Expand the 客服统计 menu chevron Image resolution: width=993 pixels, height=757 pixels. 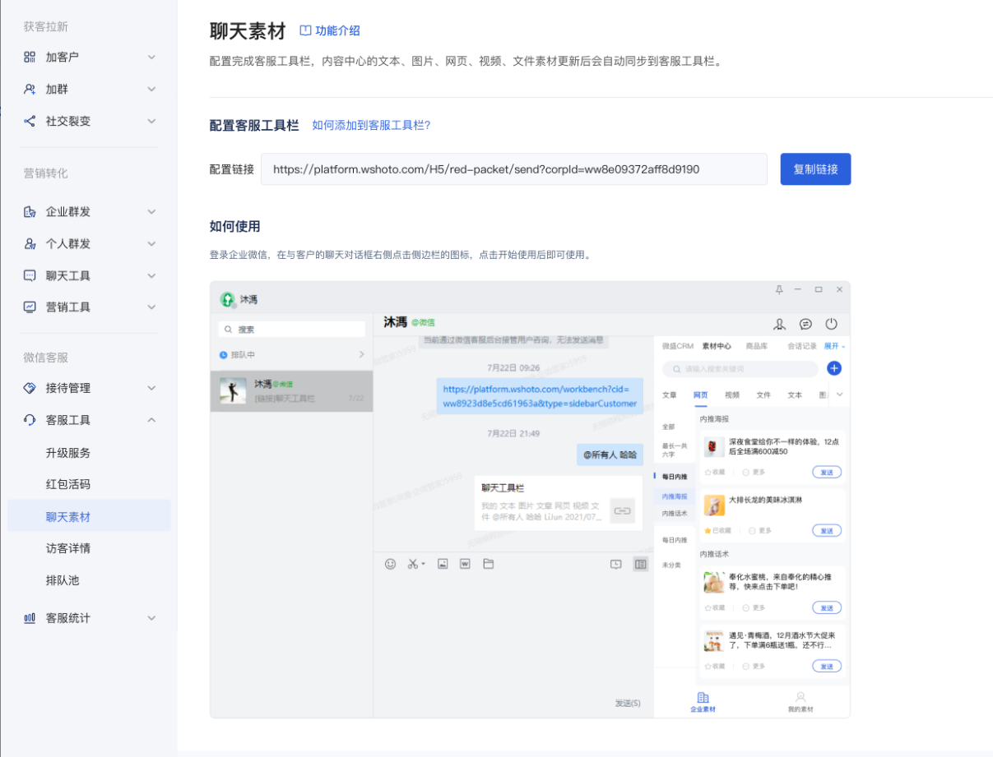(151, 618)
